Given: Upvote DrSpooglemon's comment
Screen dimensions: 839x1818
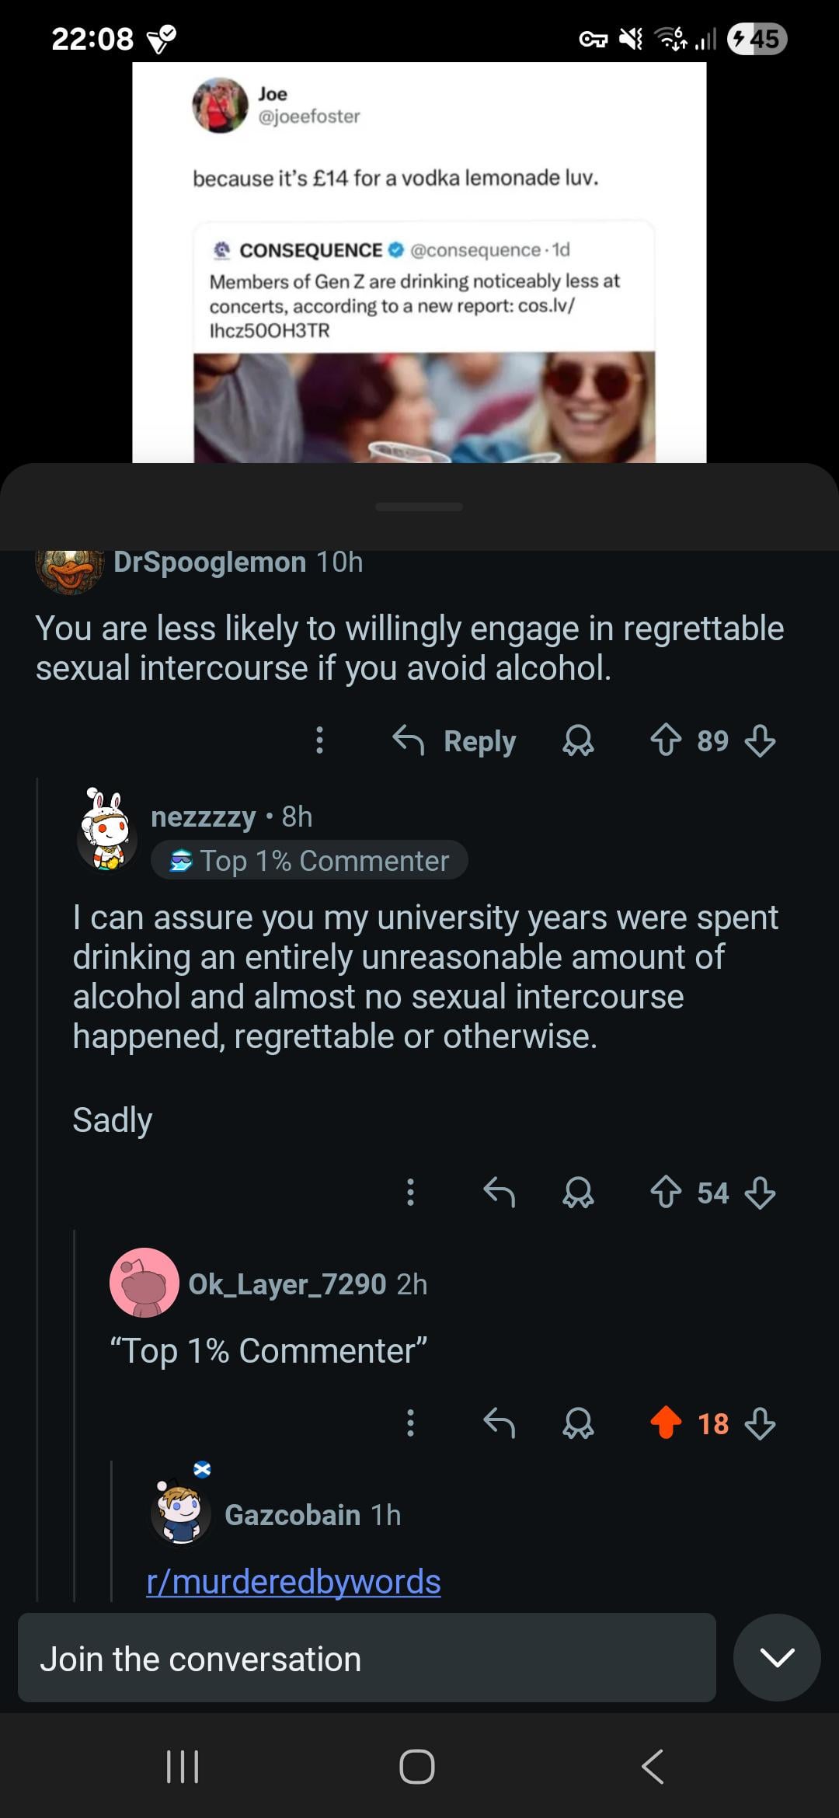Looking at the screenshot, I should coord(666,740).
